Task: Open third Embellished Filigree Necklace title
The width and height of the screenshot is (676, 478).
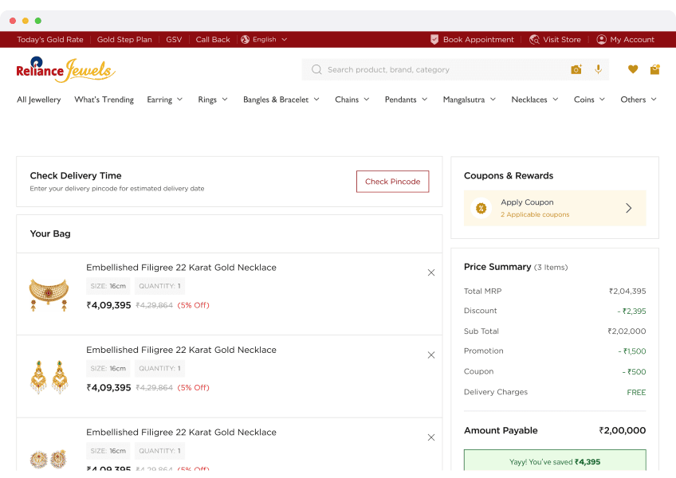Action: 181,432
